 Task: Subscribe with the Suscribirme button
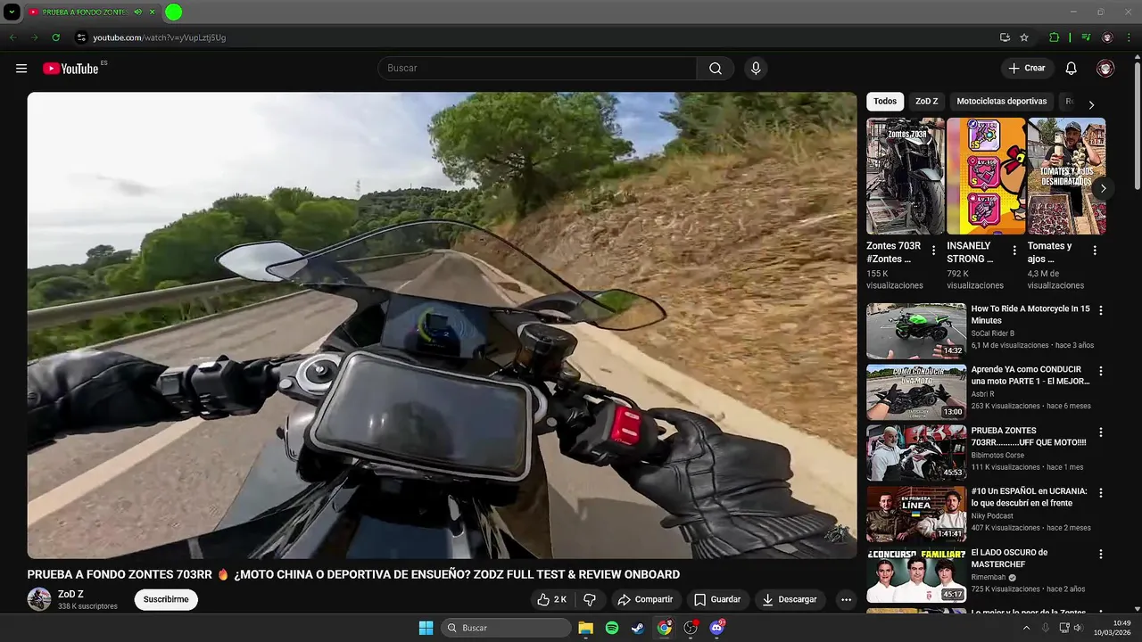point(166,599)
